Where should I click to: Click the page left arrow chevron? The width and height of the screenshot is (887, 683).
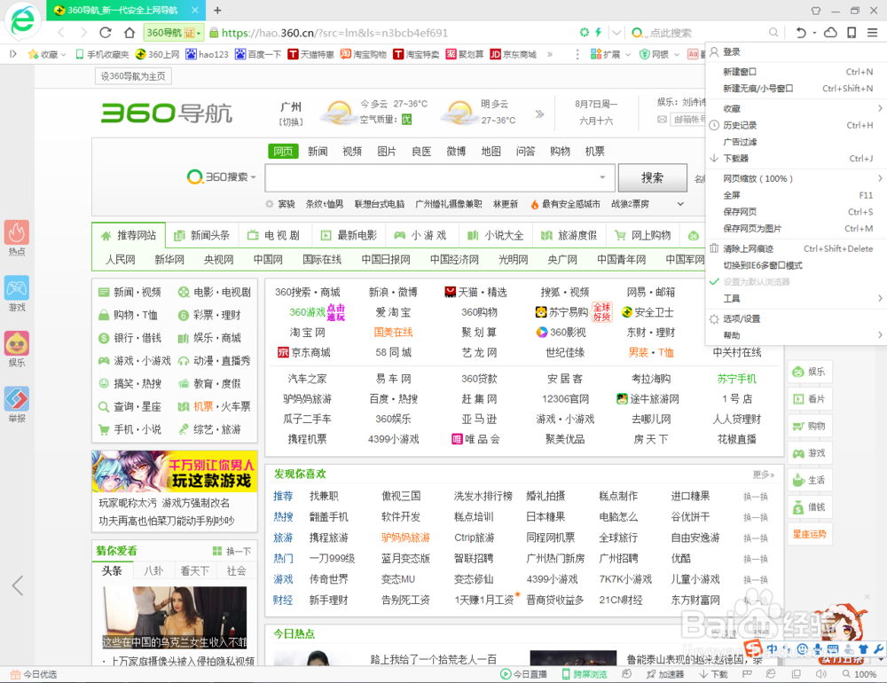pos(18,585)
